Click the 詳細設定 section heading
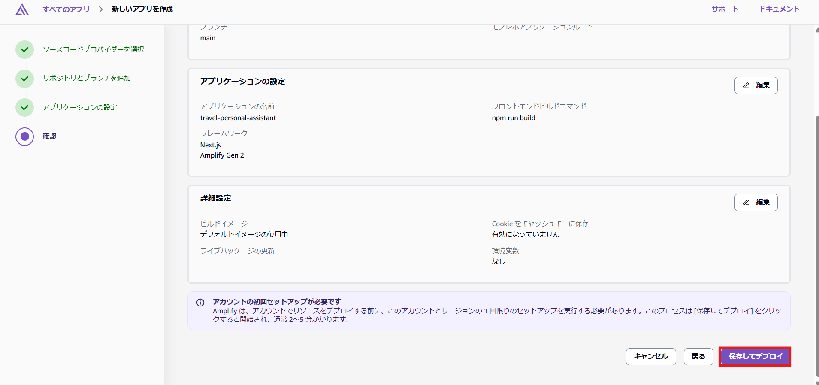Image resolution: width=819 pixels, height=385 pixels. pos(216,198)
